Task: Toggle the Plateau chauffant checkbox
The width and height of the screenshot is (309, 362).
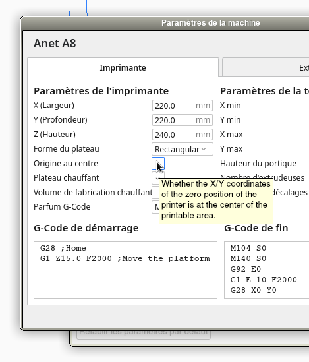Action: [155, 177]
